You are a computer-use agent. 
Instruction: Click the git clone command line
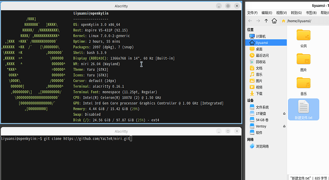66,139
